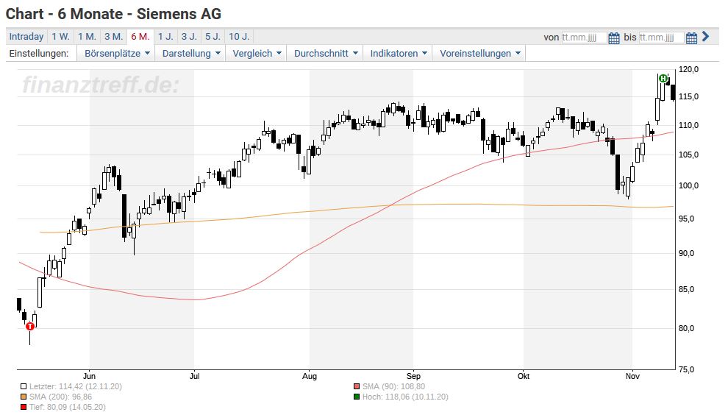
Task: Click the 110,0 y-axis price label
Action: click(688, 125)
